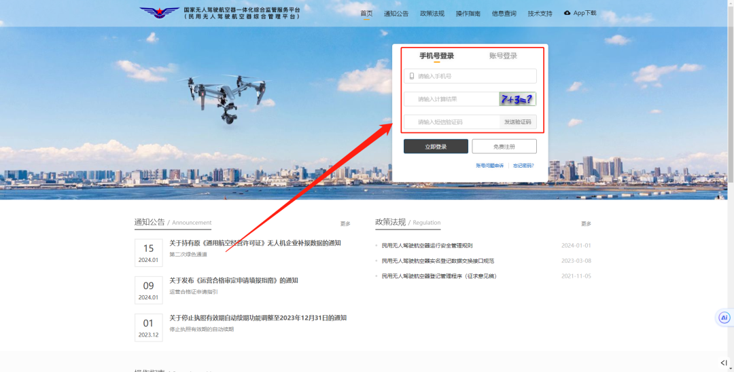Click the App下载 cloud download icon
The image size is (734, 372).
point(567,13)
